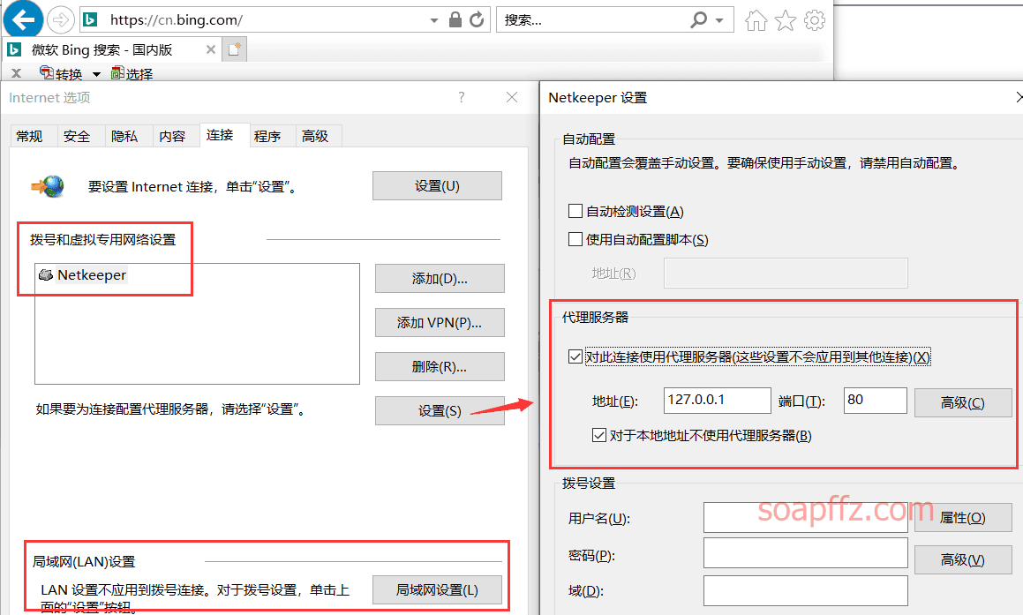Click the 设置(U) button
The height and width of the screenshot is (615, 1023).
437,186
